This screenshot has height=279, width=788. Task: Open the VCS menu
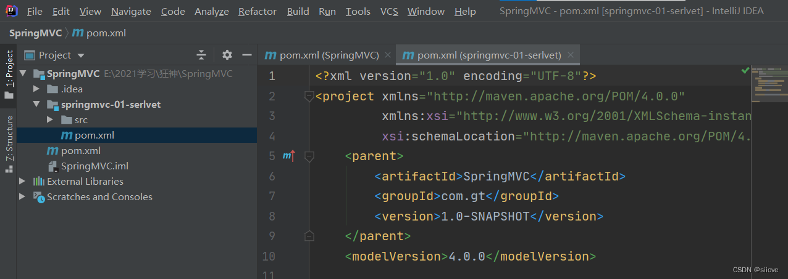coord(389,11)
